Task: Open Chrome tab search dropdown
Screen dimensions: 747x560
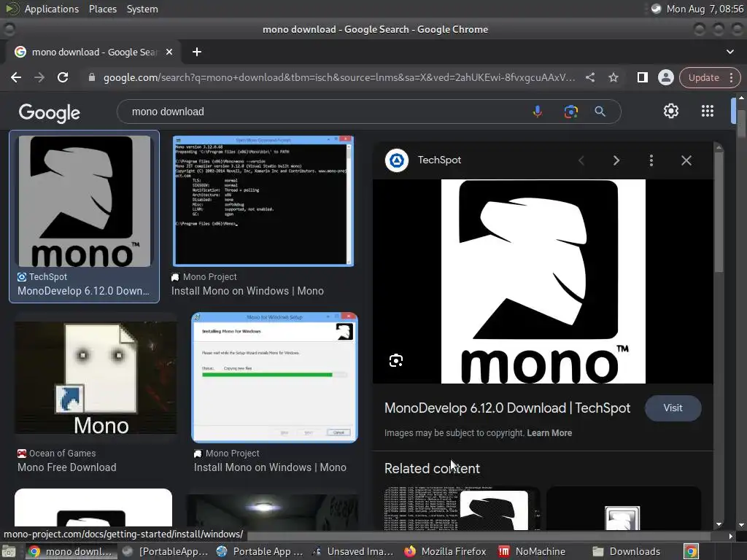Action: click(x=729, y=52)
